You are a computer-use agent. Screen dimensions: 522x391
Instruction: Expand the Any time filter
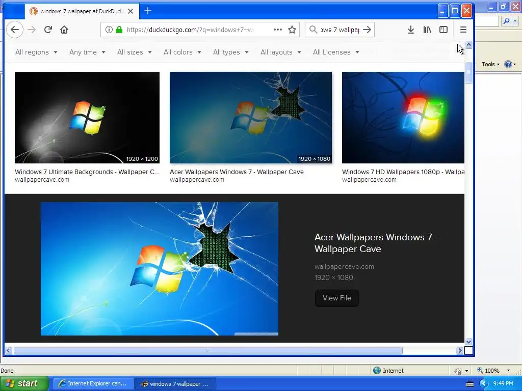tap(87, 52)
